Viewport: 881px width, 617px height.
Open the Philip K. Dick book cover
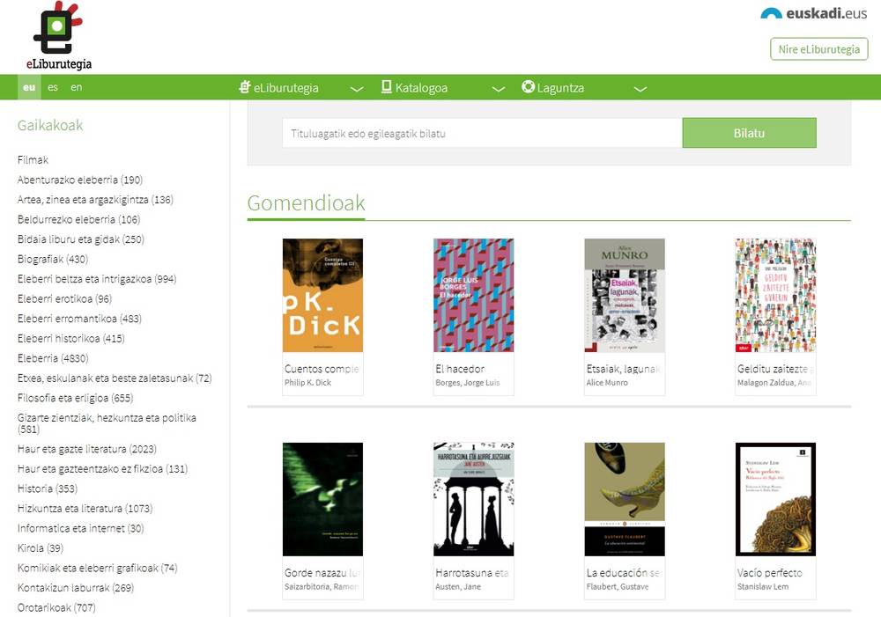pos(322,296)
